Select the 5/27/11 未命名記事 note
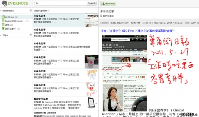 (x=66, y=20)
